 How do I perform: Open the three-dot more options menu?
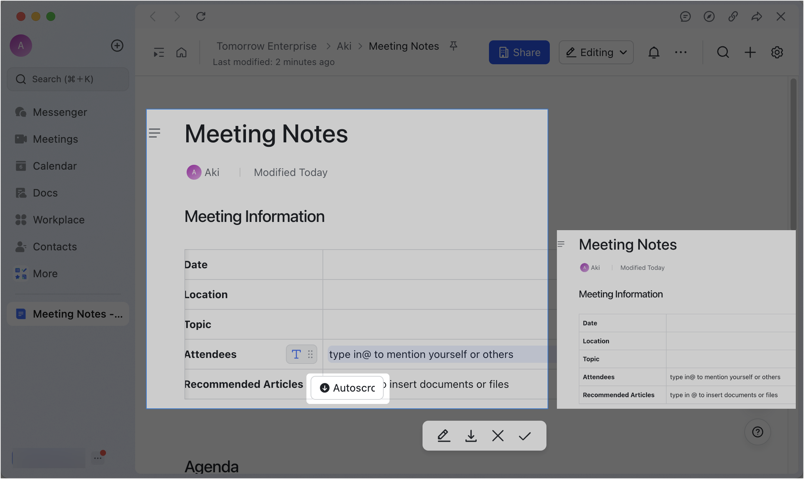tap(681, 52)
